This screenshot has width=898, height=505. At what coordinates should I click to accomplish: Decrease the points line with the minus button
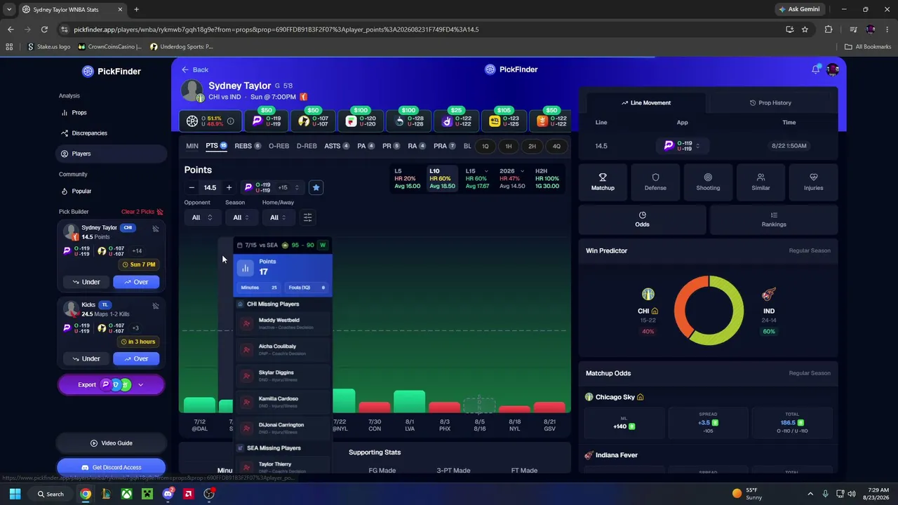pyautogui.click(x=192, y=187)
